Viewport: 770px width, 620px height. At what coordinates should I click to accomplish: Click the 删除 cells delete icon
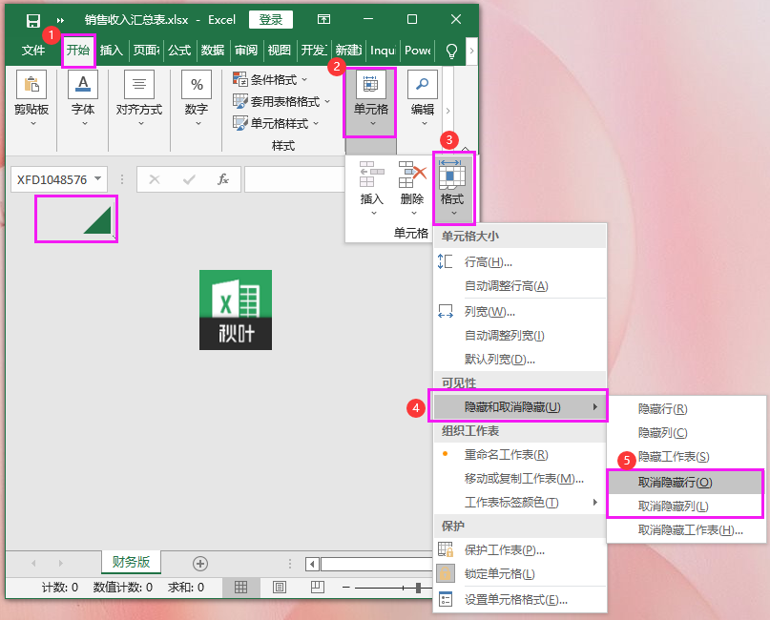412,189
